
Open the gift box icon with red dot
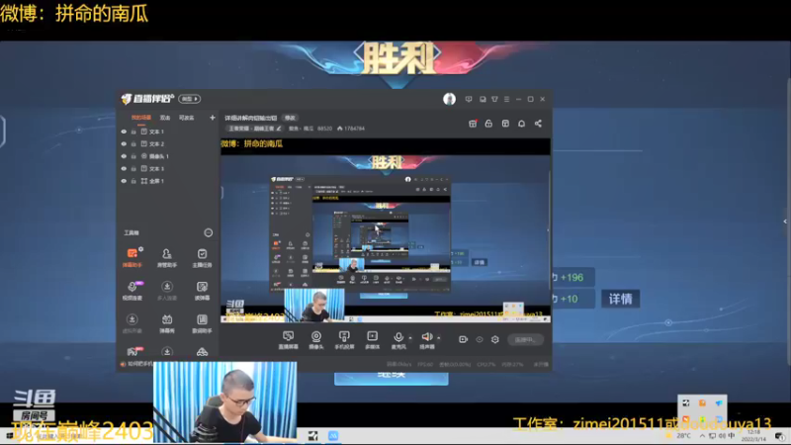tap(473, 124)
